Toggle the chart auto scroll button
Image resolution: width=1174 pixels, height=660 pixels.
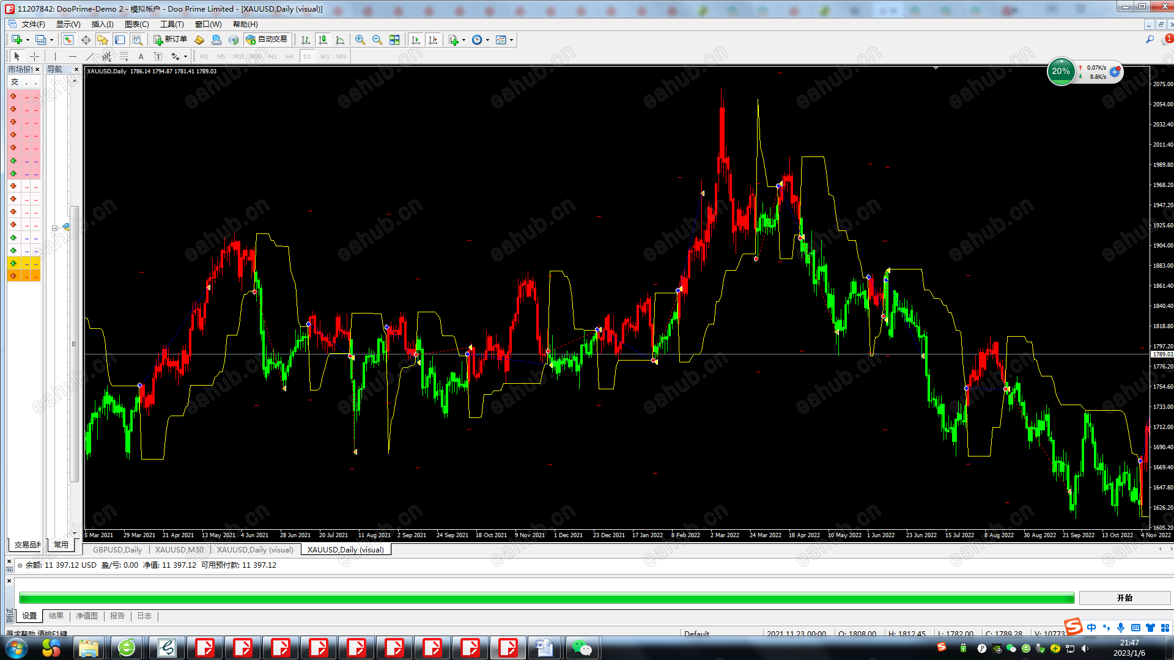point(416,40)
